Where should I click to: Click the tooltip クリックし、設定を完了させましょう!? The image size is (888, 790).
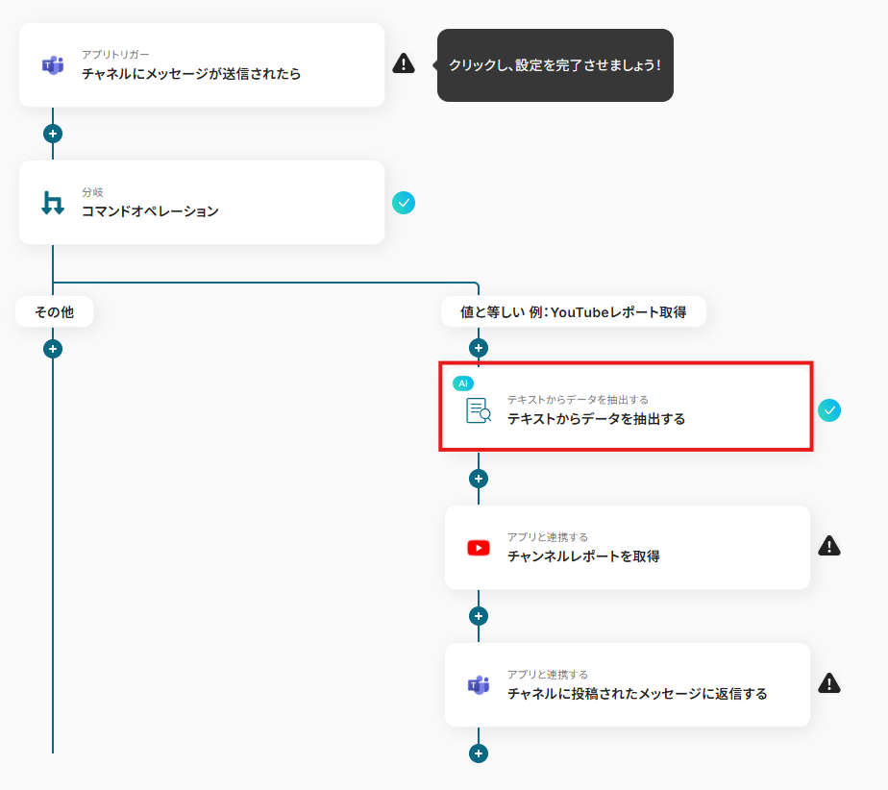click(x=555, y=65)
